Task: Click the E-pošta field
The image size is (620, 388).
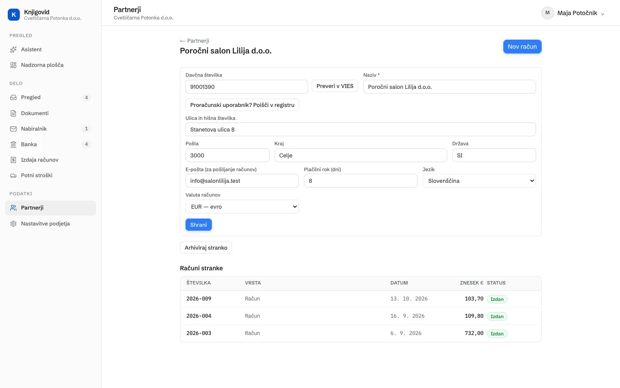Action: (242, 181)
